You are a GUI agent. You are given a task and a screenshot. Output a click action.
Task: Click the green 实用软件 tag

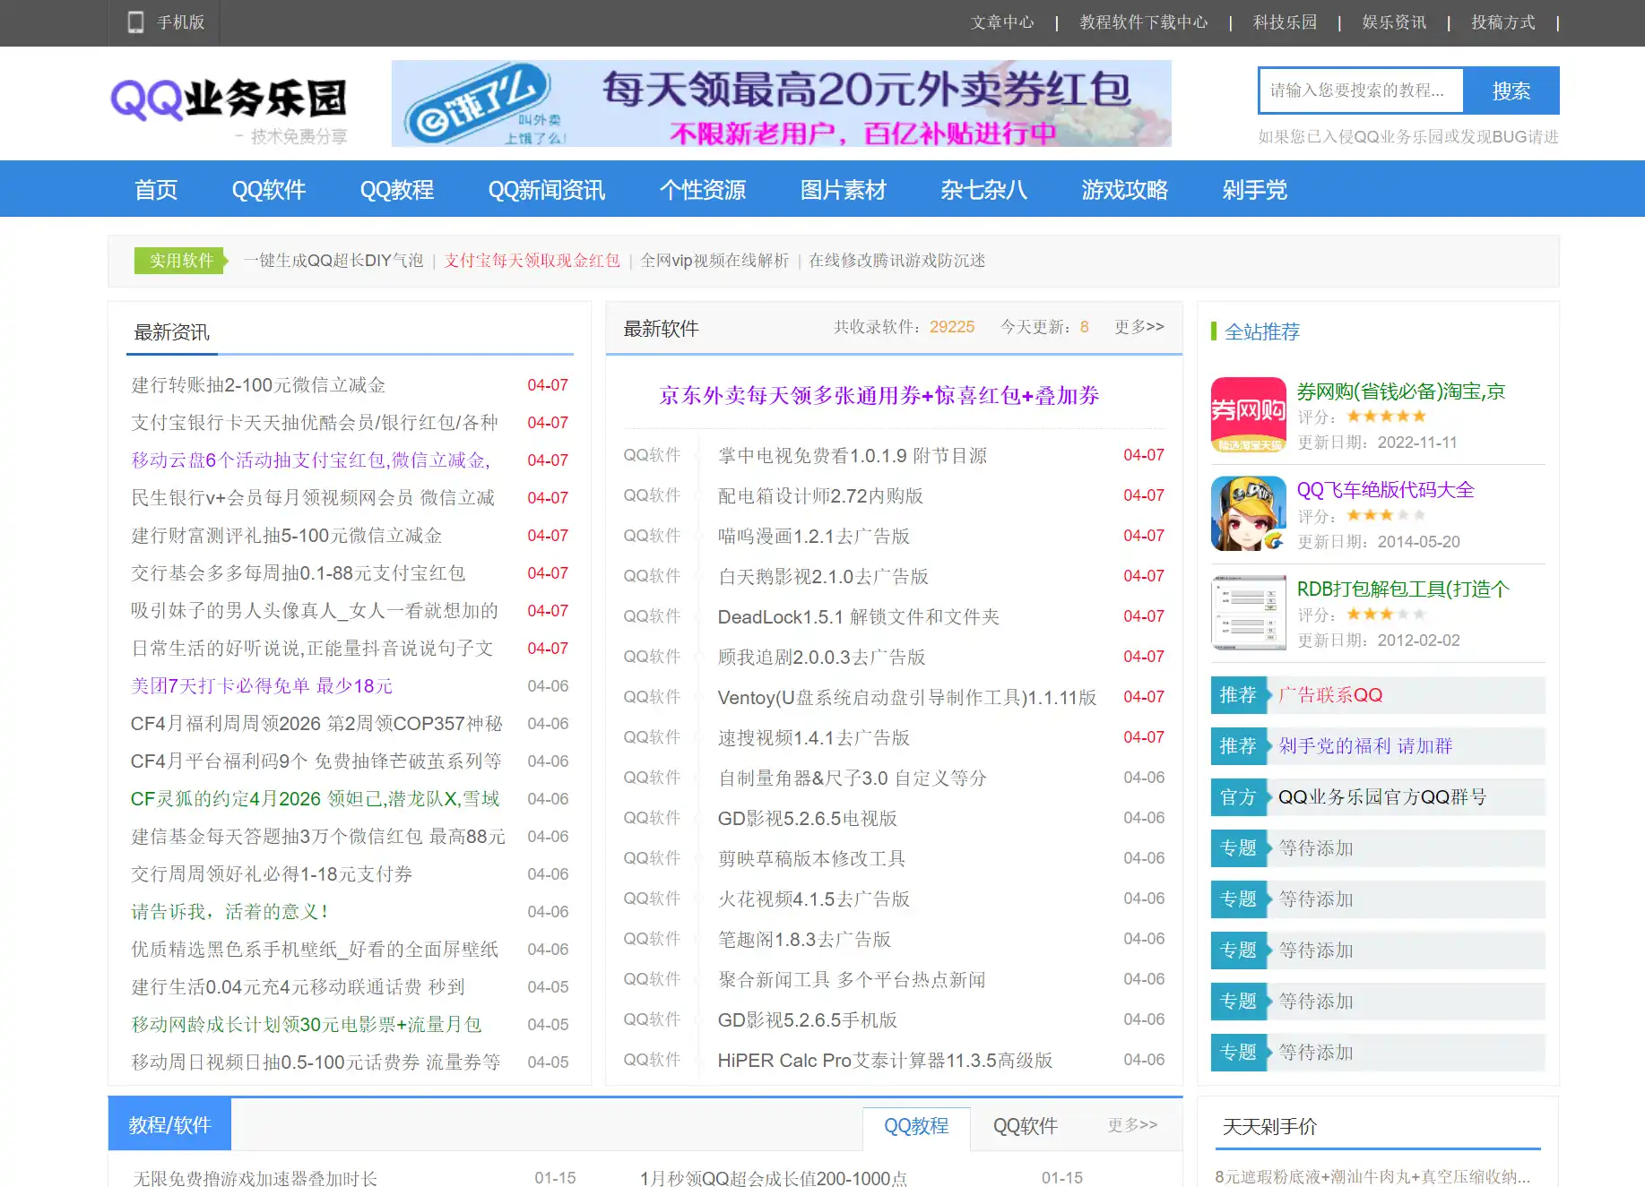click(180, 261)
